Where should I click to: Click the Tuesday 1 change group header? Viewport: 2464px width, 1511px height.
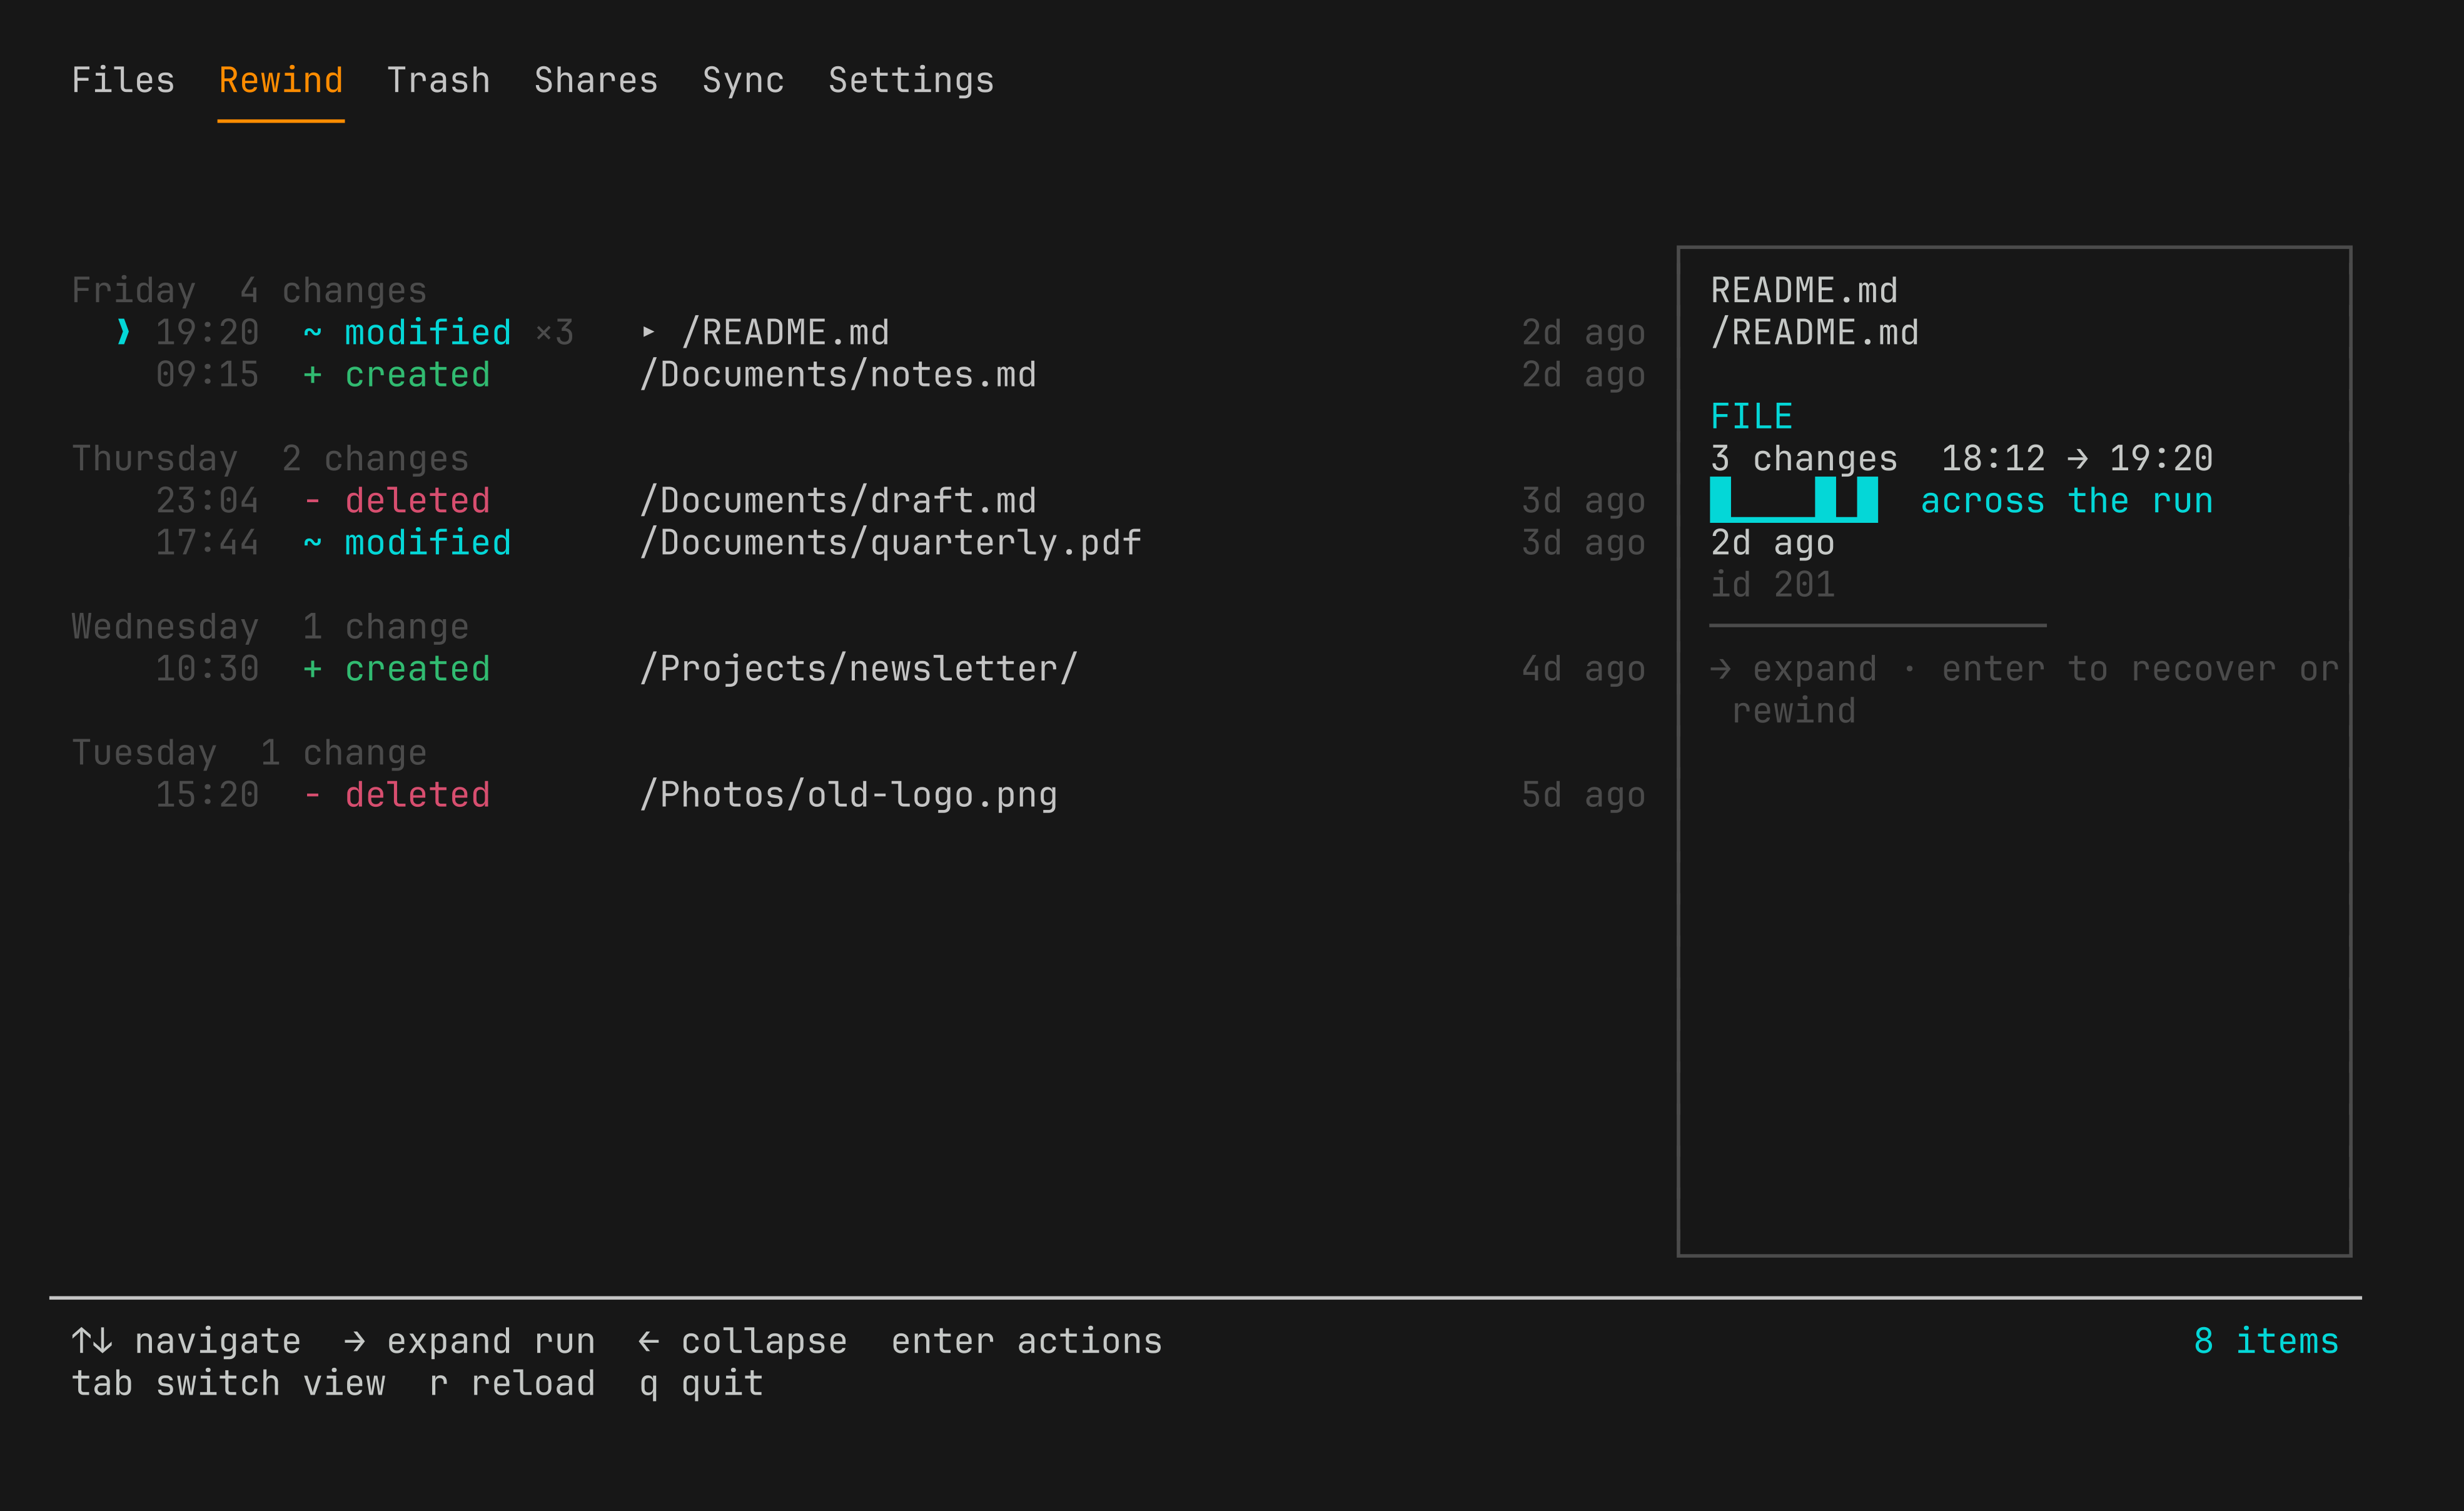pos(249,752)
